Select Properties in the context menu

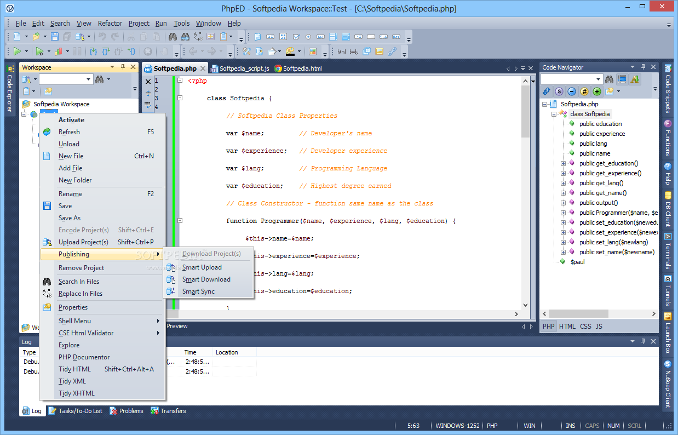coord(102,307)
